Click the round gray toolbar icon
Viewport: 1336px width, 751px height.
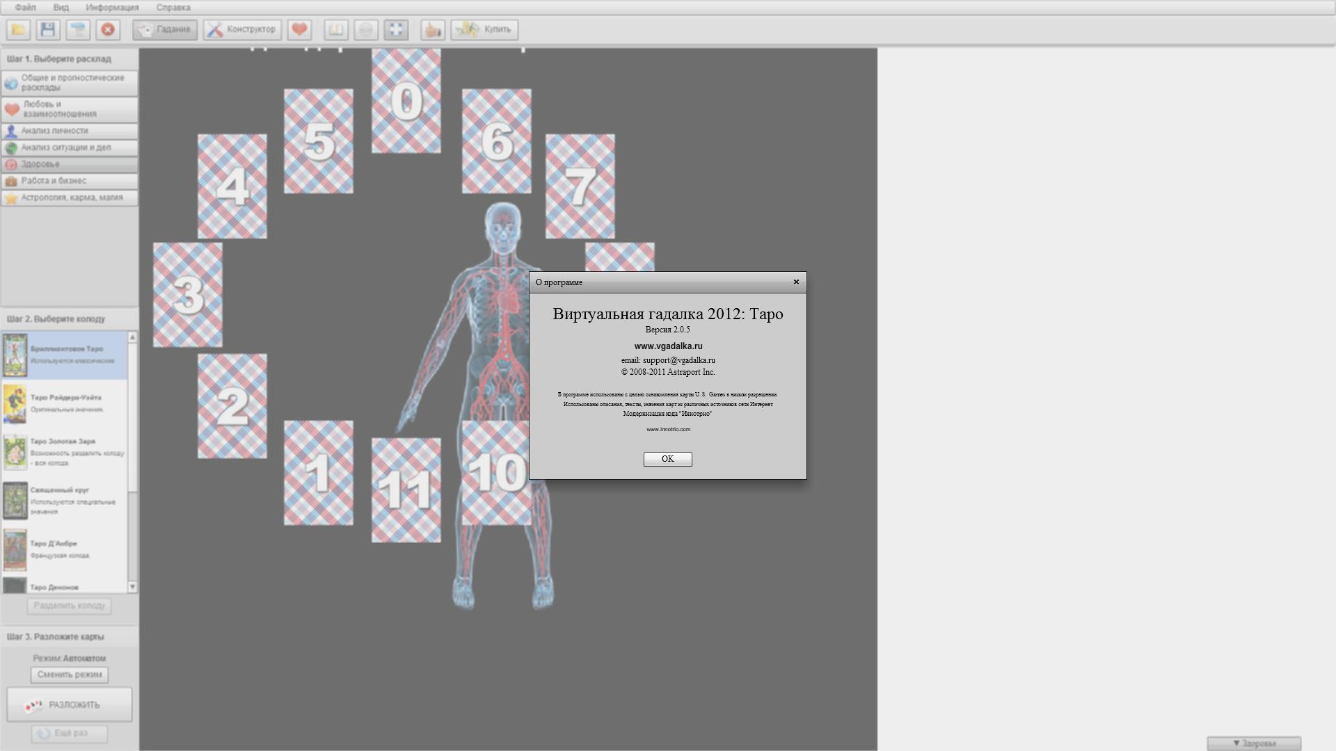tap(366, 29)
